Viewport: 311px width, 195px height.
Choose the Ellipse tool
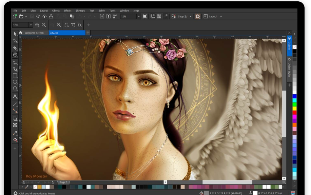[x=15, y=82]
